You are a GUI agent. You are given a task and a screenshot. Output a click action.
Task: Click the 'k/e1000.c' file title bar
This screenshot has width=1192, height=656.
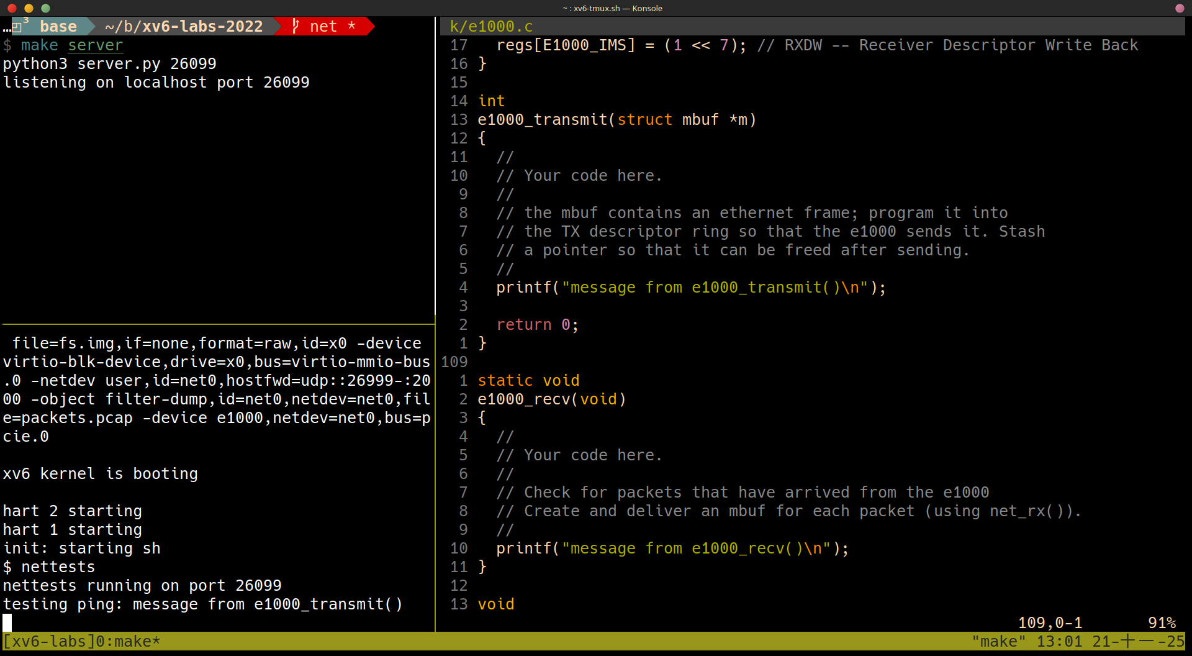[x=491, y=27]
